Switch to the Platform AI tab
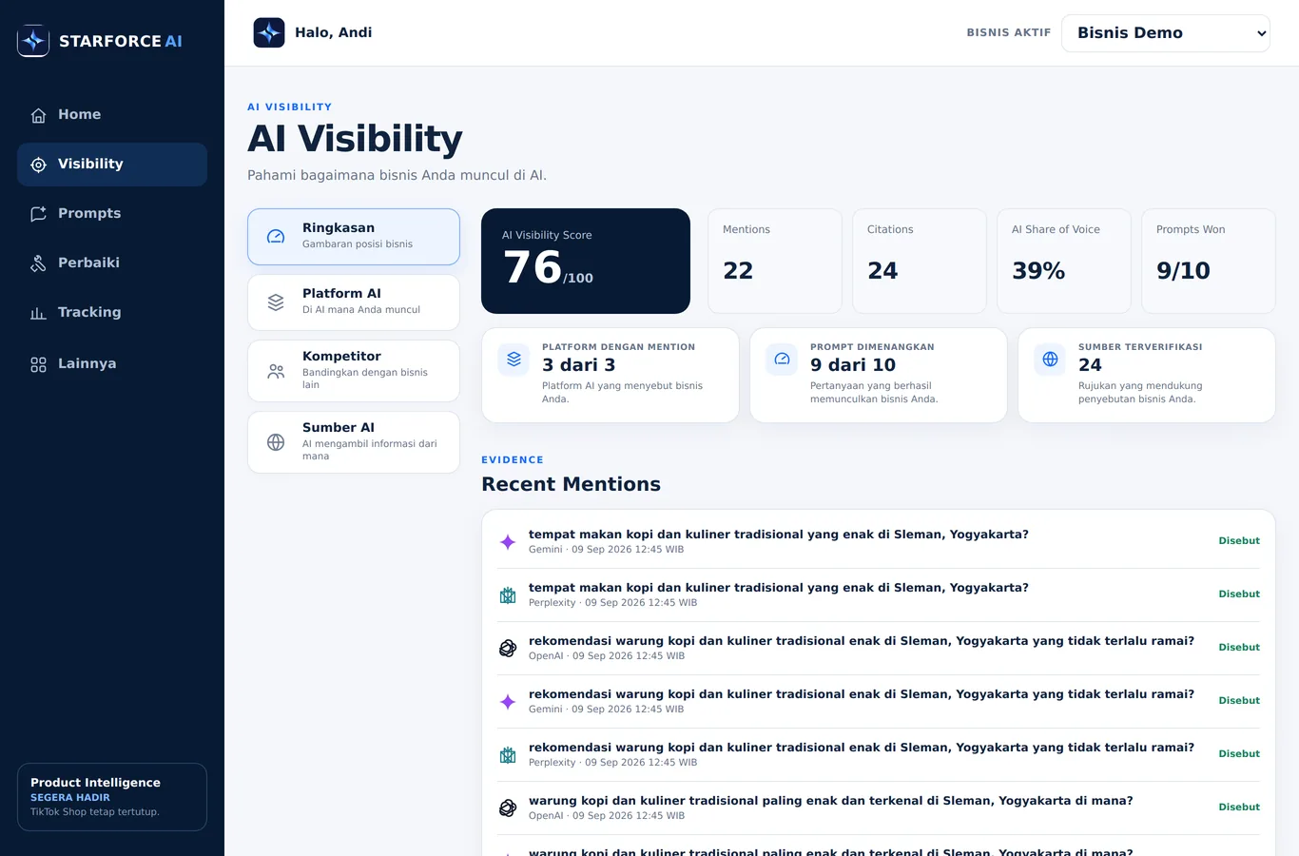 pyautogui.click(x=354, y=302)
